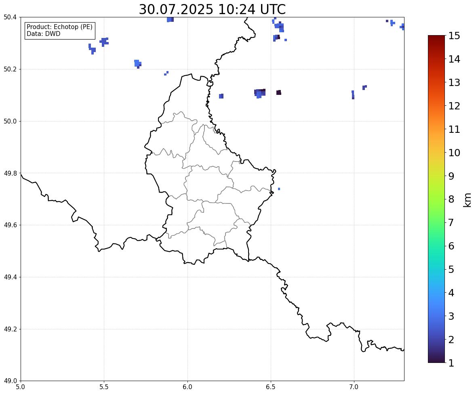
Task: Click colorbar tick label 11
Action: 454,129
